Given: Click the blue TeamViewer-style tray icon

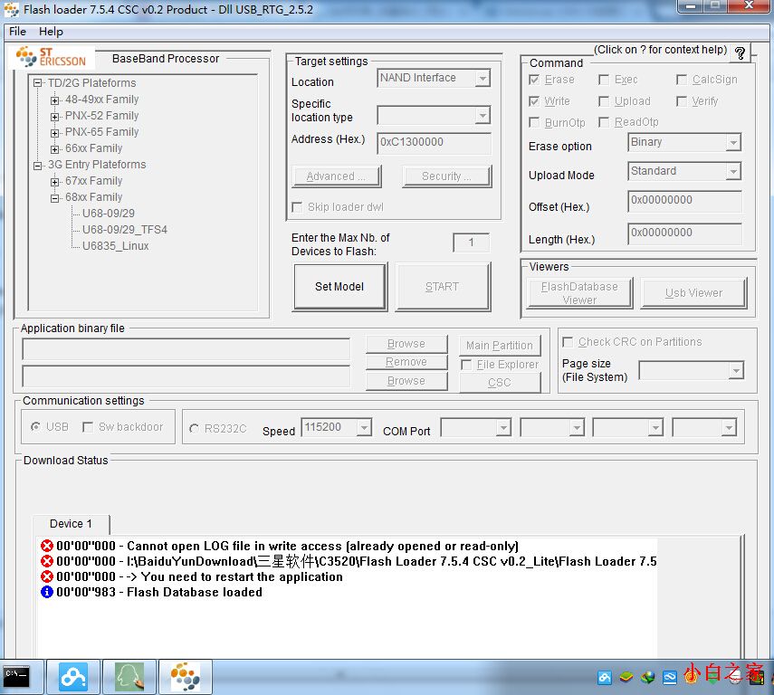Looking at the screenshot, I should [669, 678].
